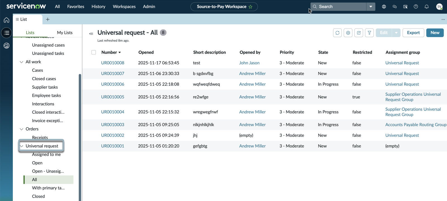
Task: Click the magnifier icon in Search box
Action: pyautogui.click(x=315, y=6)
